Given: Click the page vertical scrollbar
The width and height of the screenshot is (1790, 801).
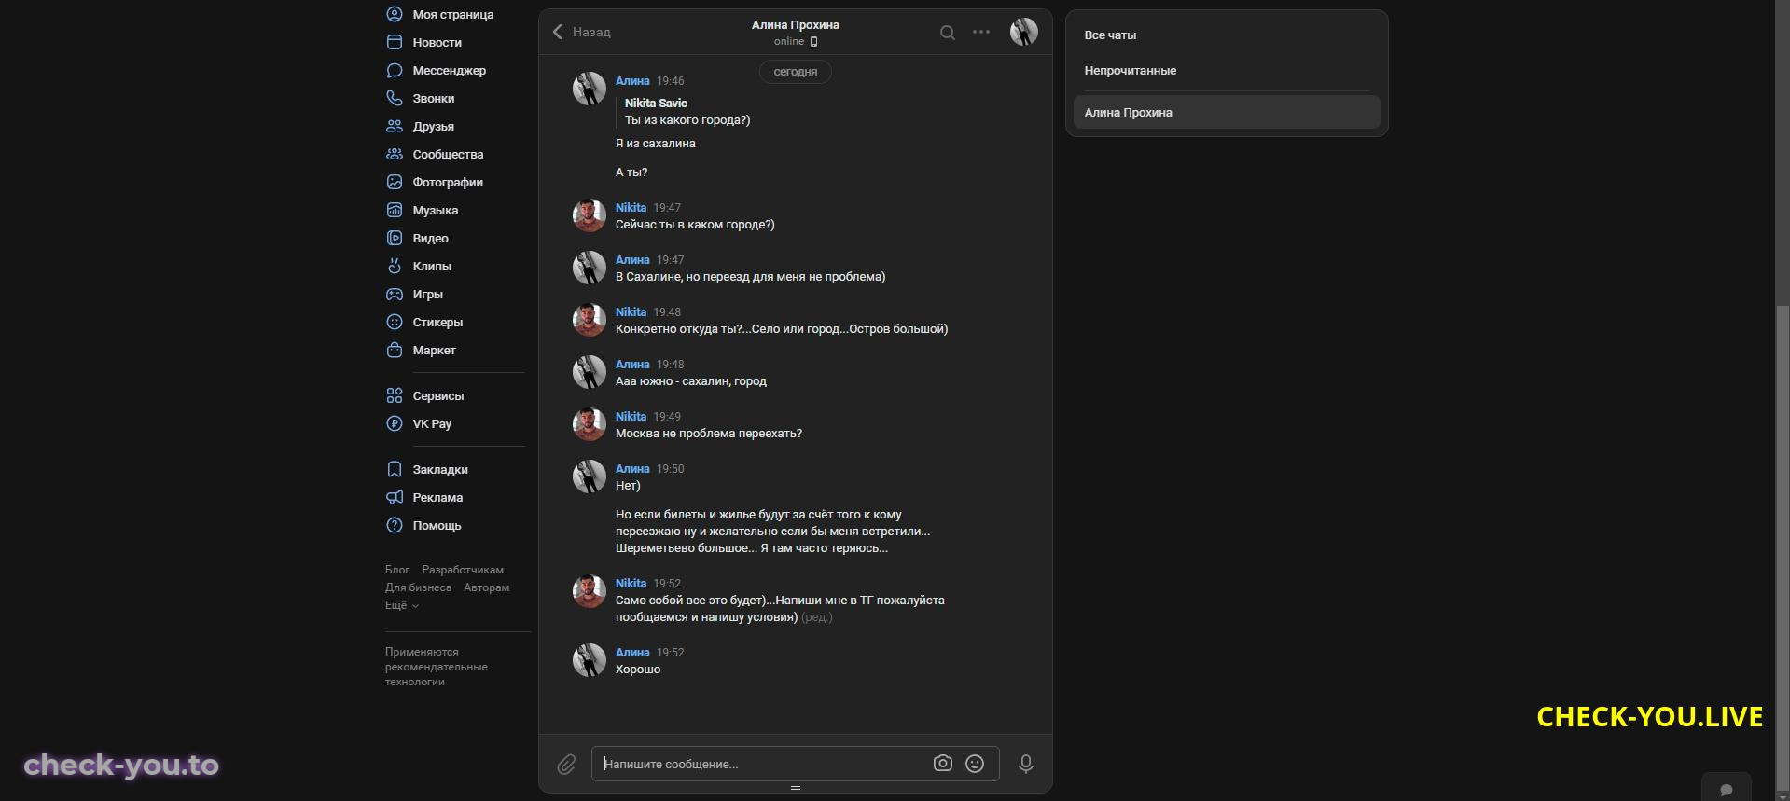Looking at the screenshot, I should (x=1783, y=550).
